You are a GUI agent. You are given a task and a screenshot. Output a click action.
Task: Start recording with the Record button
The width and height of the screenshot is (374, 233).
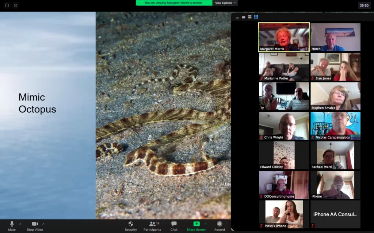coord(220,226)
